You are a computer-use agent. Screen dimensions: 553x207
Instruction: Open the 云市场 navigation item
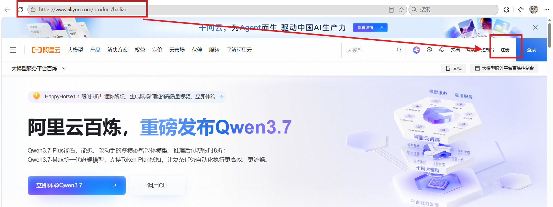pos(177,50)
